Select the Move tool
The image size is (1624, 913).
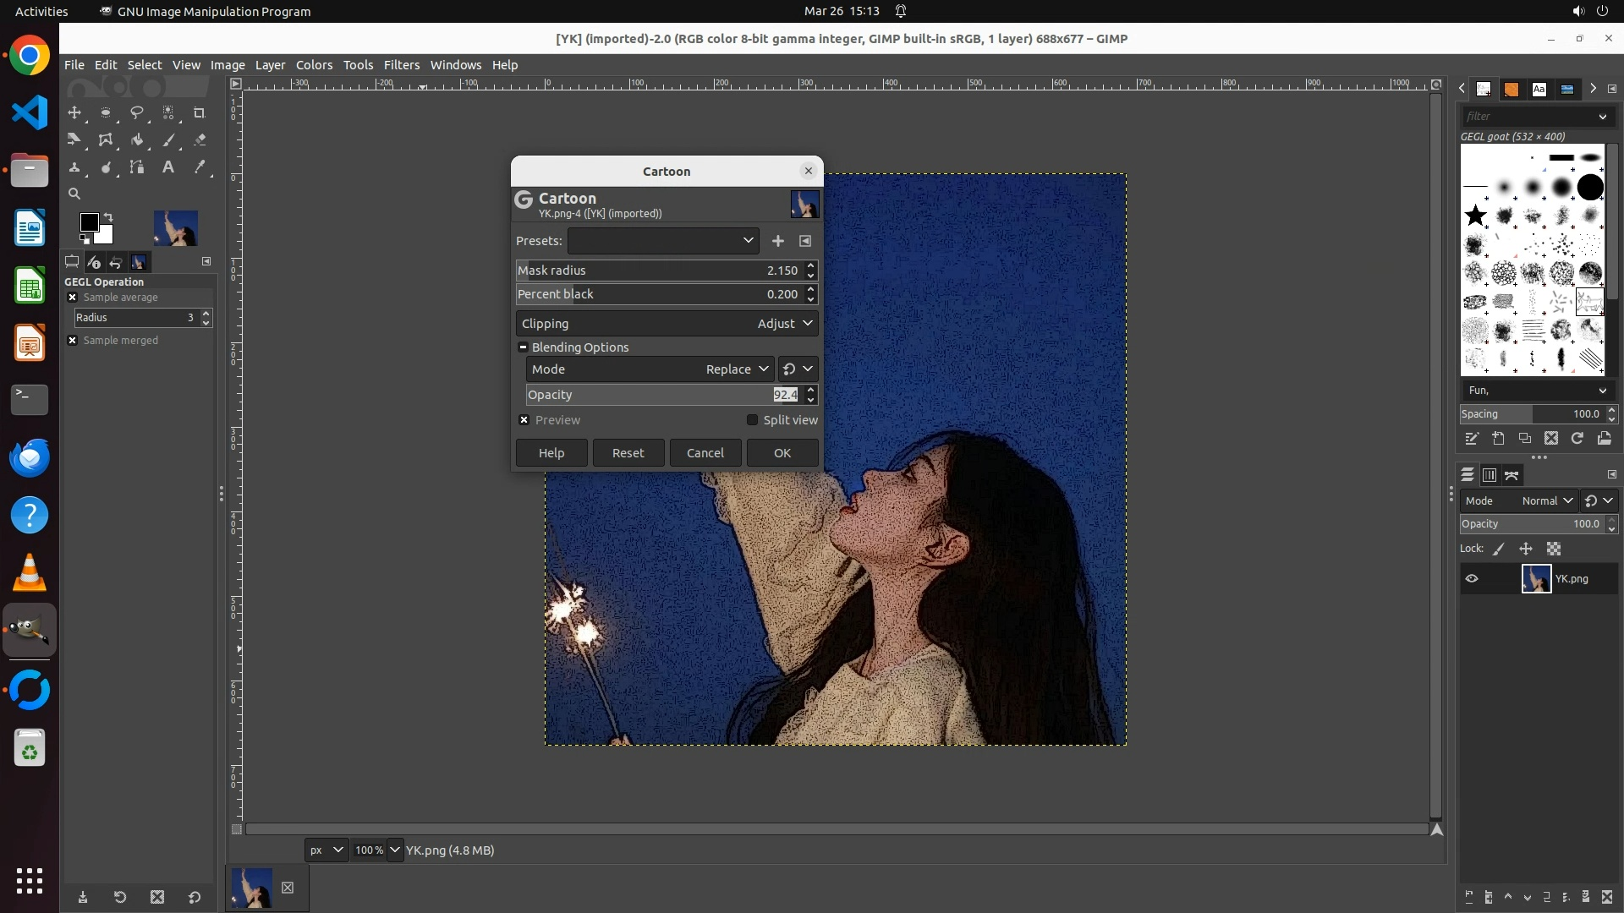pyautogui.click(x=74, y=112)
